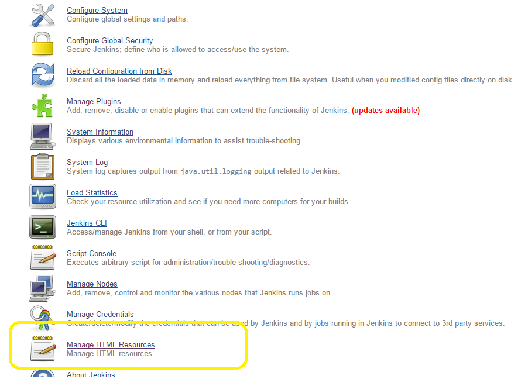The image size is (528, 379).
Task: Click 'Secure Jenkins; define who is allowed' description
Action: (x=178, y=50)
